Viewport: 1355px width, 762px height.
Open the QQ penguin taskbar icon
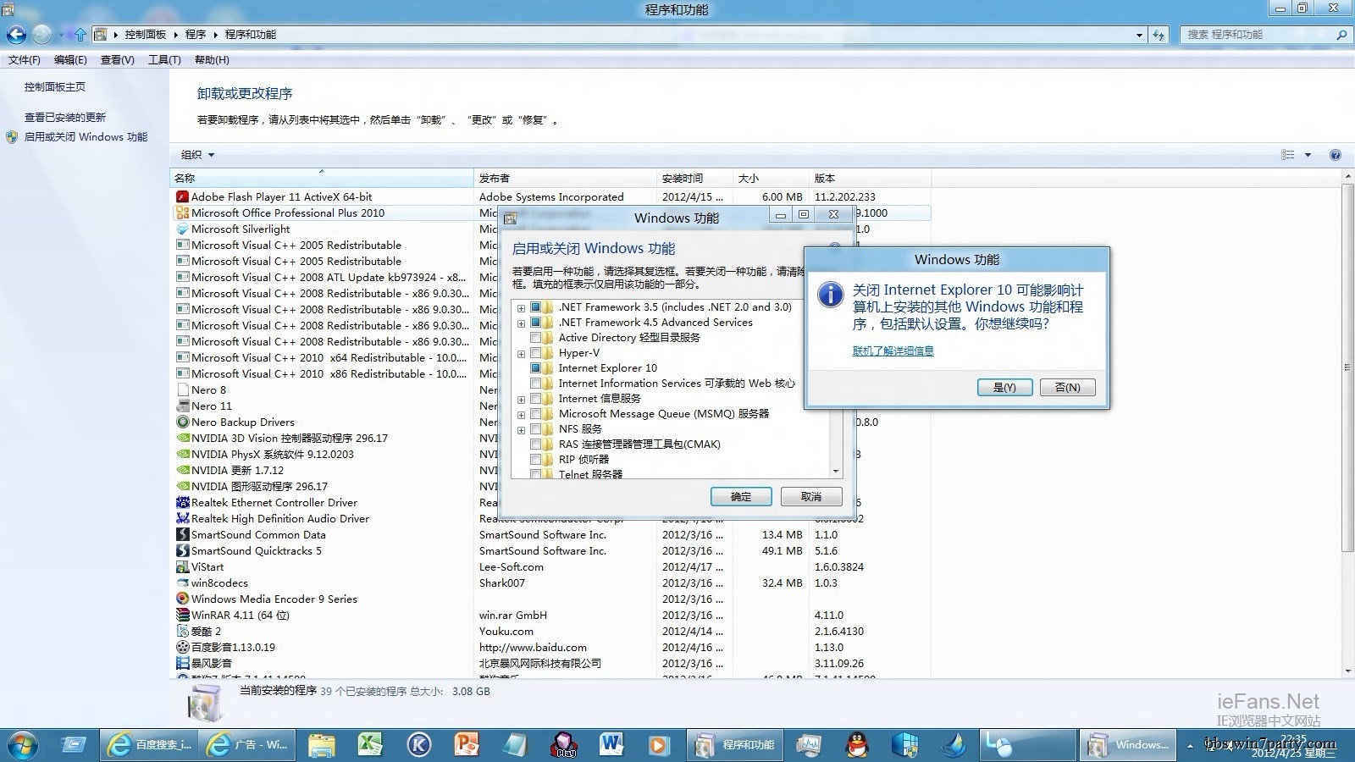coord(857,744)
